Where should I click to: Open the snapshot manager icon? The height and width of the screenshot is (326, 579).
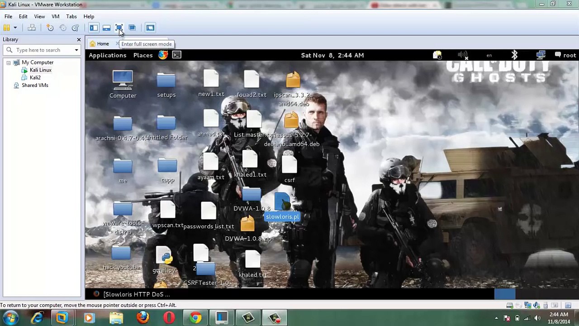[75, 28]
